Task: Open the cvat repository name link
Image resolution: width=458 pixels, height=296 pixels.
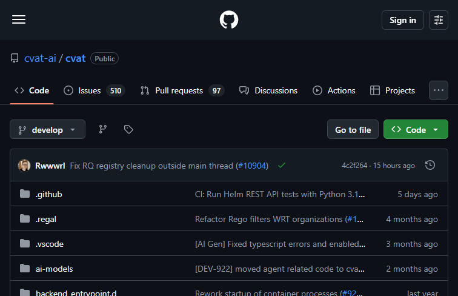Action: [75, 58]
